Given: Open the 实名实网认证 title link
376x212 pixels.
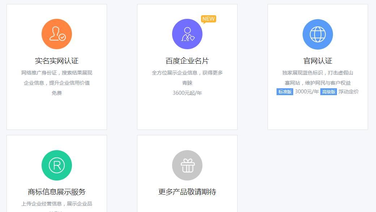Looking at the screenshot, I should pyautogui.click(x=57, y=61).
